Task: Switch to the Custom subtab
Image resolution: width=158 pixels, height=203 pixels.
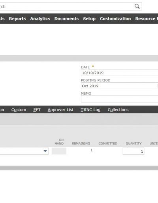Action: (x=19, y=110)
